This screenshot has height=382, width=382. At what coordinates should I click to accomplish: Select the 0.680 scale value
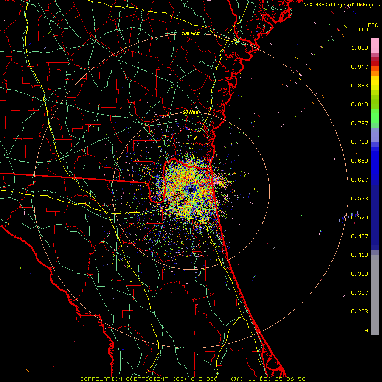pos(360,161)
